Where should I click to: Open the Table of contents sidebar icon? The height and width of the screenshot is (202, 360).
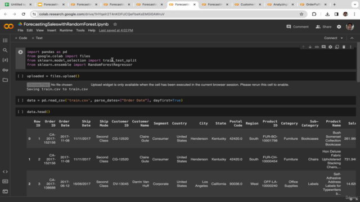[5, 40]
